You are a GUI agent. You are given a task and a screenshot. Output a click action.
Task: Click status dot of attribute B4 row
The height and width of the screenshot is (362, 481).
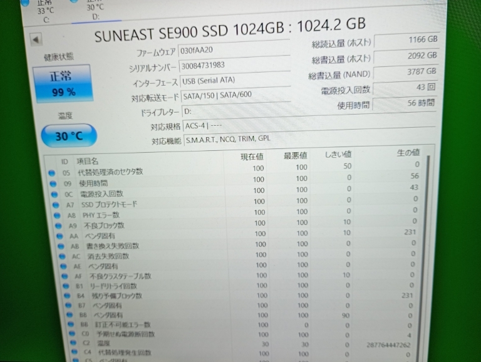click(67, 296)
